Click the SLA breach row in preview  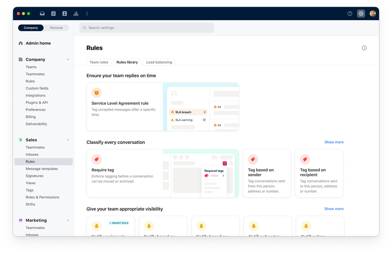(x=188, y=112)
